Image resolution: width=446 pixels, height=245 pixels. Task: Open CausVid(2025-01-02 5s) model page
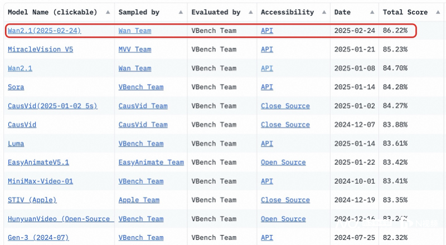tap(52, 106)
